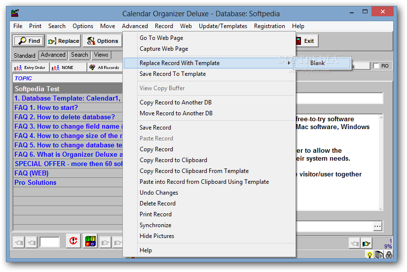Click the right-pointing hand next to blocks icon

(x=106, y=243)
